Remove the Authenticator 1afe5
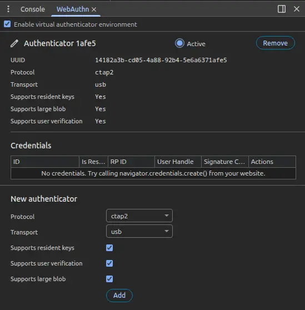This screenshot has height=310, width=305. point(275,43)
